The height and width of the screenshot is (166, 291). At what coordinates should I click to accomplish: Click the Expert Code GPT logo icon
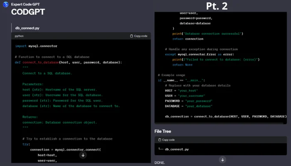click(6, 4)
